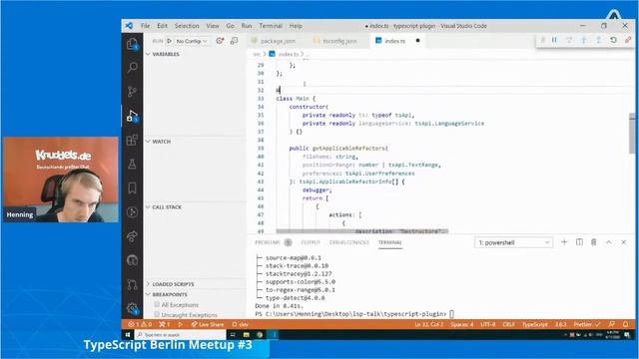This screenshot has width=639, height=359.
Task: Click the feedback icon in status bar
Action: tap(612, 324)
